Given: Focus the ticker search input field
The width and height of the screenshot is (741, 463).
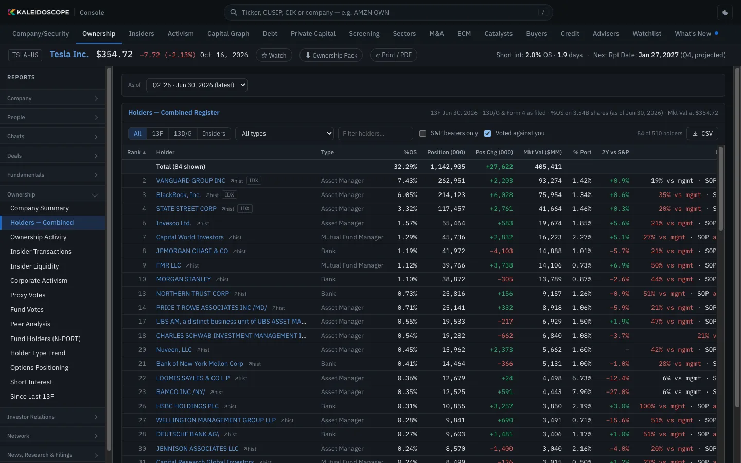Looking at the screenshot, I should point(389,12).
